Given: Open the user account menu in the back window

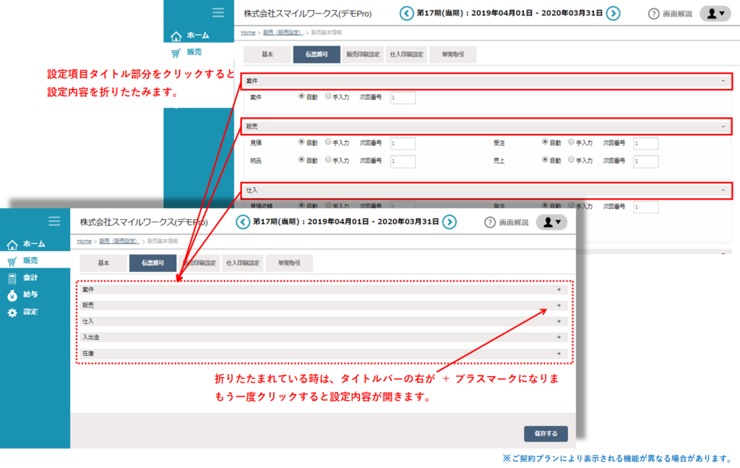Looking at the screenshot, I should 715,14.
